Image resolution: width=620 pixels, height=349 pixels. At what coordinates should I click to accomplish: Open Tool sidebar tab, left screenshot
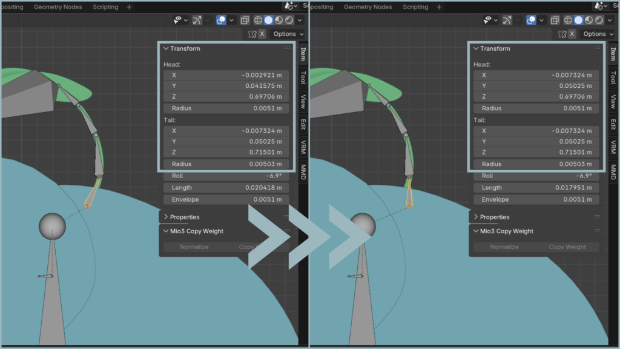tap(303, 78)
